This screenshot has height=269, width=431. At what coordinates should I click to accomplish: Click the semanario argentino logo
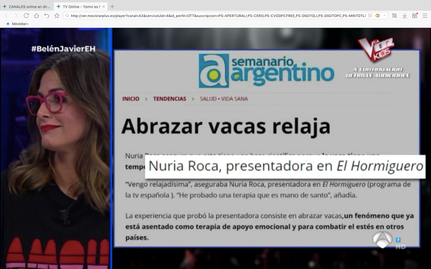pyautogui.click(x=266, y=71)
